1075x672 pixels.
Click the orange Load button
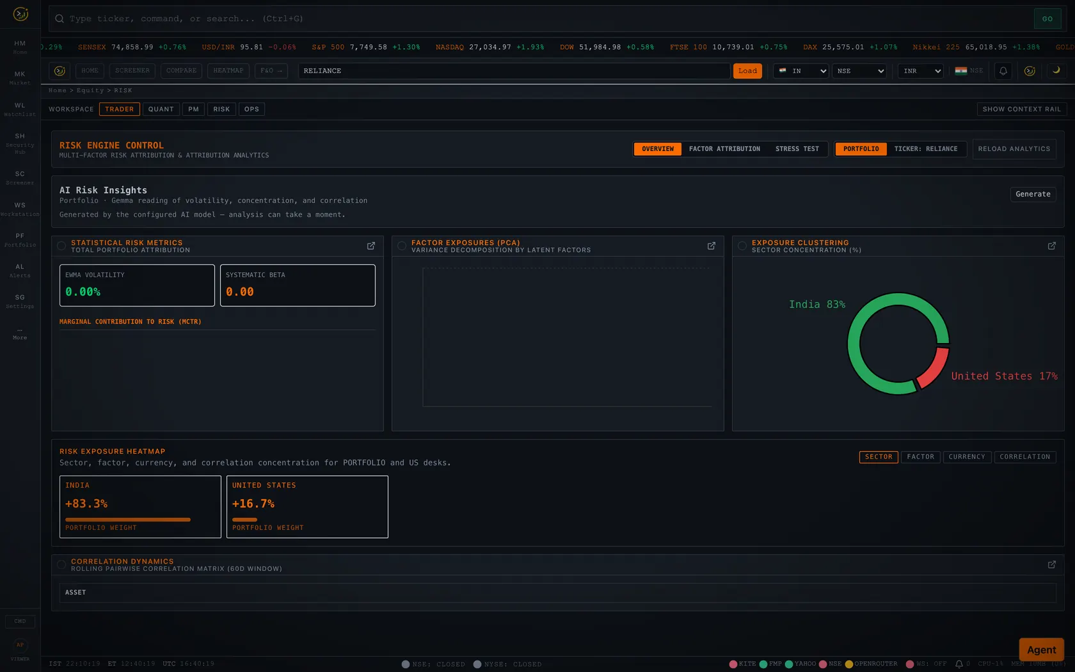point(747,71)
